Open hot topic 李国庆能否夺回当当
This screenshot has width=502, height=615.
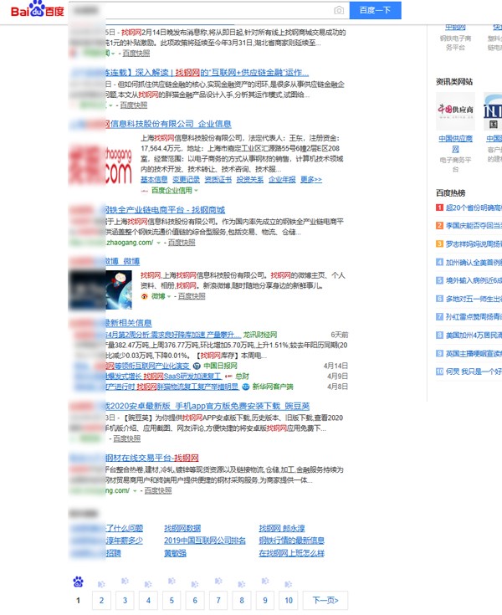474,226
